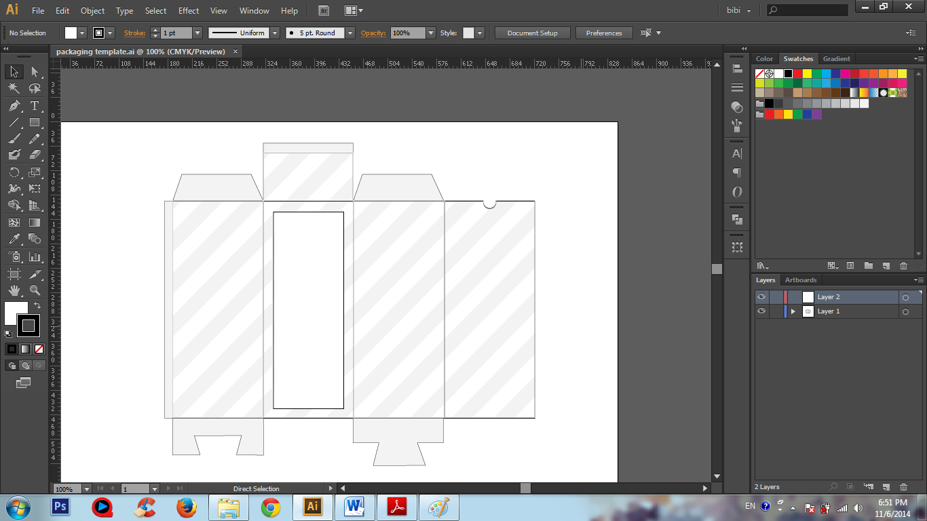Hide Layer 2 using eye icon
927x521 pixels.
[761, 297]
